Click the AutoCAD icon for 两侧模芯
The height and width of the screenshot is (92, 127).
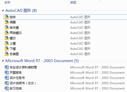(7, 33)
